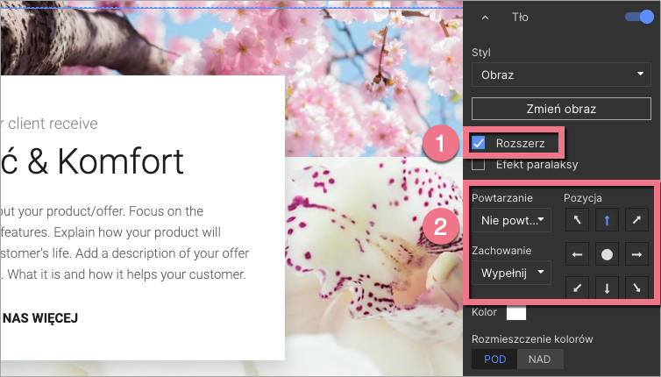The height and width of the screenshot is (377, 661).
Task: Choose the top-right position arrow
Action: 636,219
